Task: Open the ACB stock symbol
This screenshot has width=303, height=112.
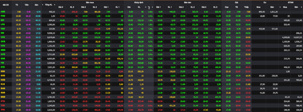Action: pos(3,54)
